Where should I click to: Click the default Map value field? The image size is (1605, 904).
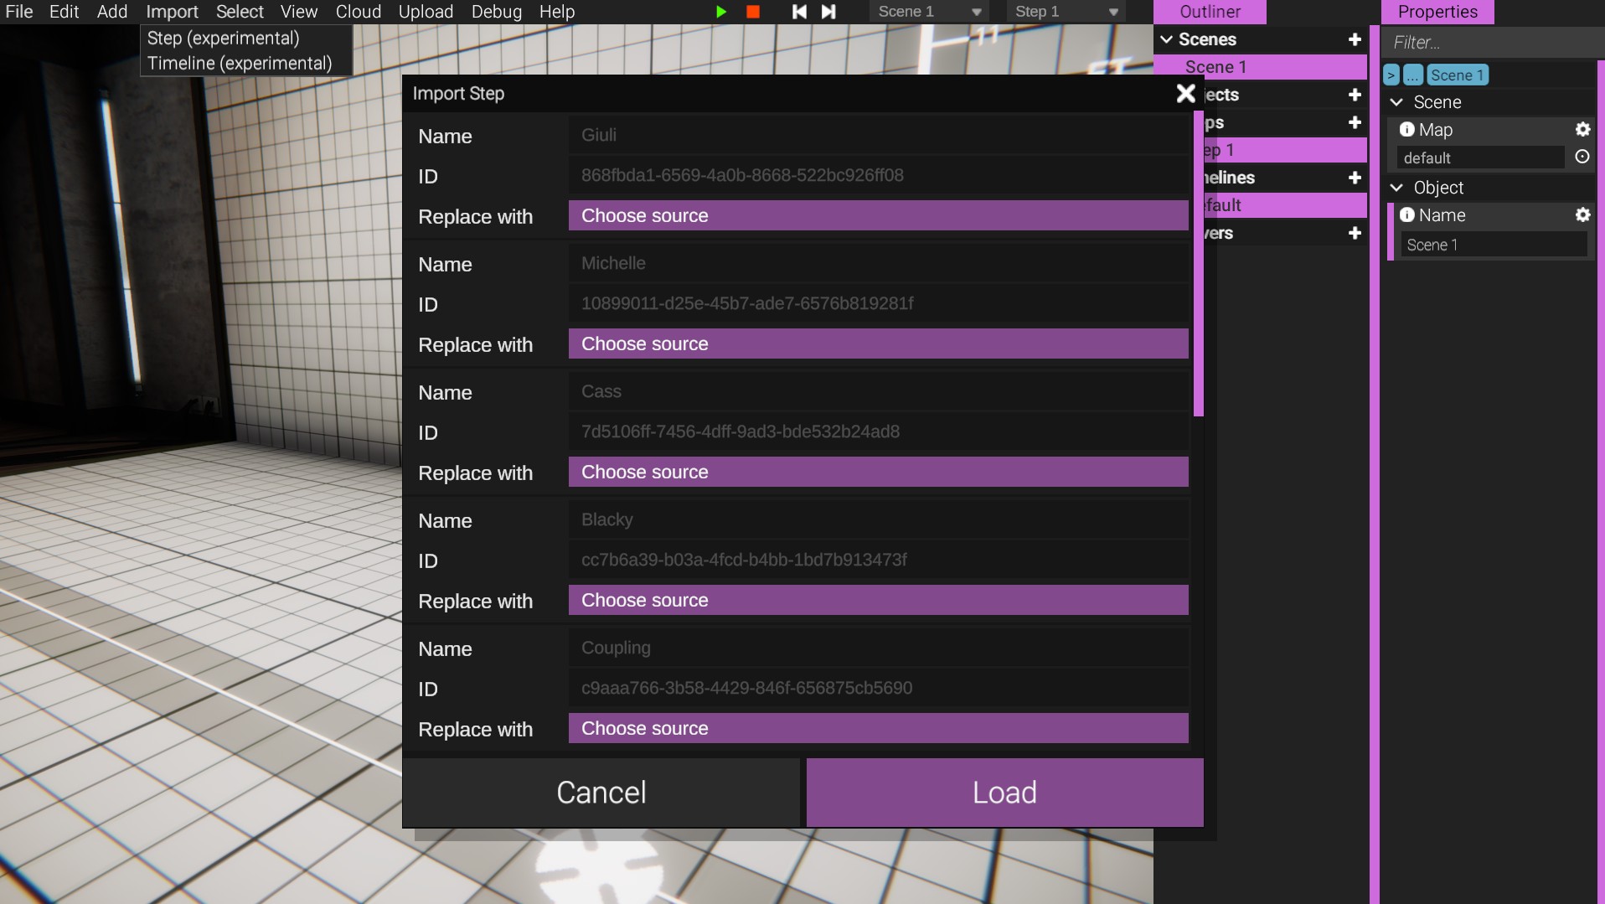[x=1479, y=158]
